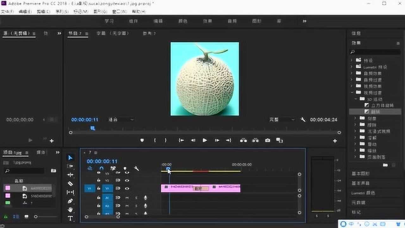Open timeline display settings with the wrench icon
Image resolution: width=405 pixels, height=228 pixels.
point(137,168)
